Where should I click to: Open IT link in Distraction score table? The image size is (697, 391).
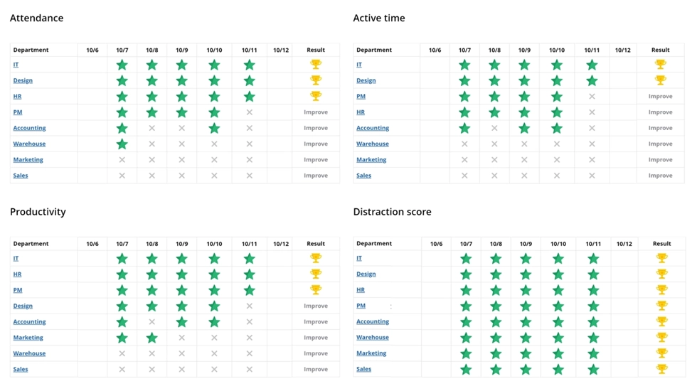pos(359,258)
